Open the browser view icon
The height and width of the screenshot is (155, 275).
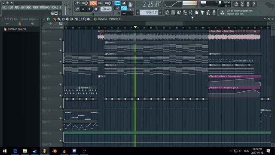[185, 12]
